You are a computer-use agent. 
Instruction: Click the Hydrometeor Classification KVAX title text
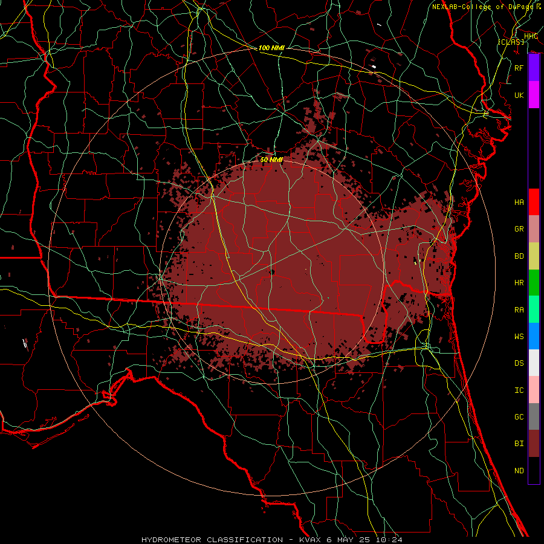click(272, 540)
